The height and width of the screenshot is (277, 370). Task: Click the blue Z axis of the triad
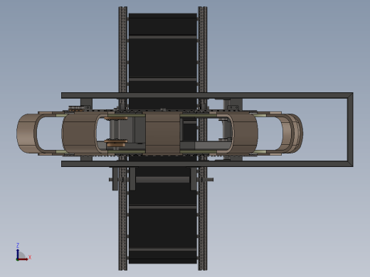(x=18, y=254)
